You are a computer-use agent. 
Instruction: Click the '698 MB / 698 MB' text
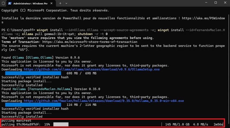[81, 73]
